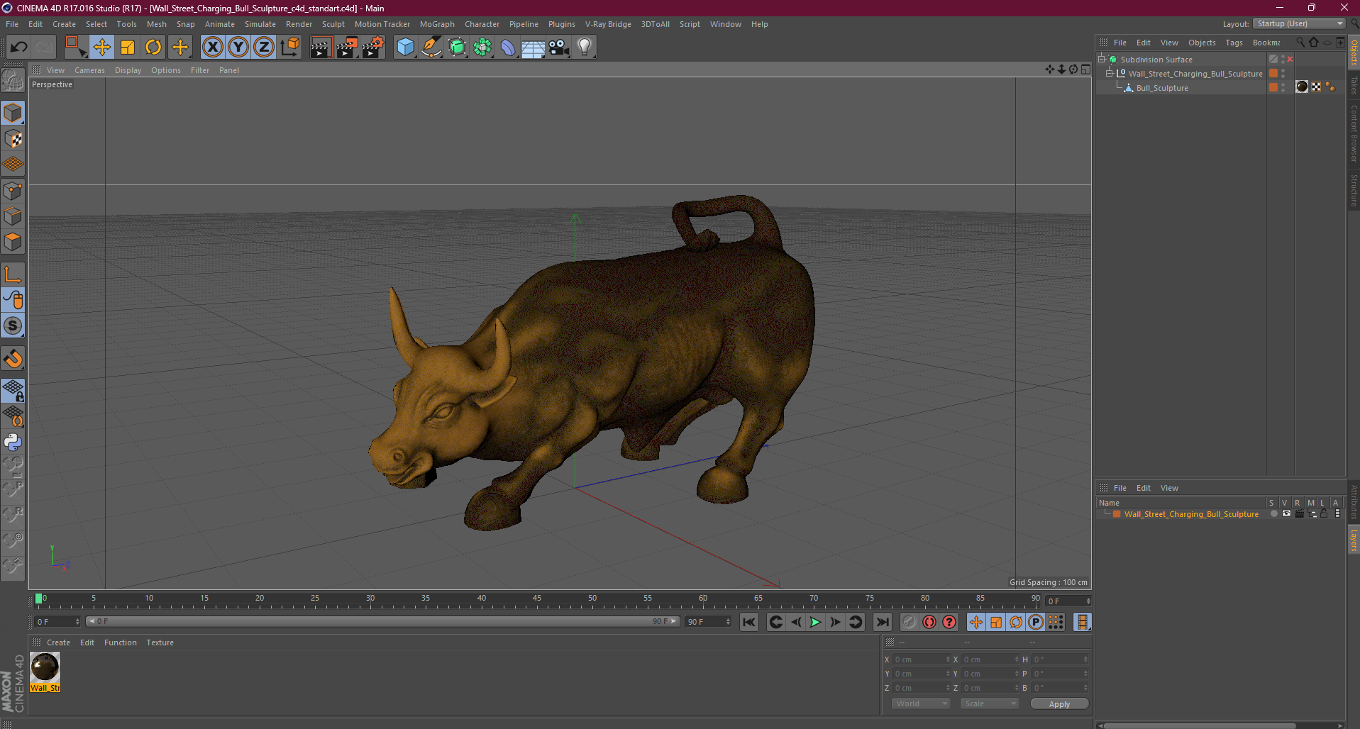Open the Scale mode dropdown
This screenshot has width=1360, height=729.
(x=990, y=703)
